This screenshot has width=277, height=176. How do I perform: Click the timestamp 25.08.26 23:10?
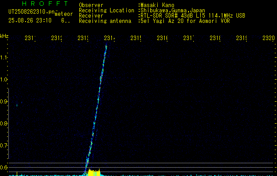(30, 21)
